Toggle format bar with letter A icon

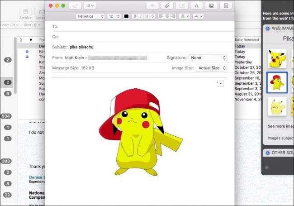[x=196, y=5]
